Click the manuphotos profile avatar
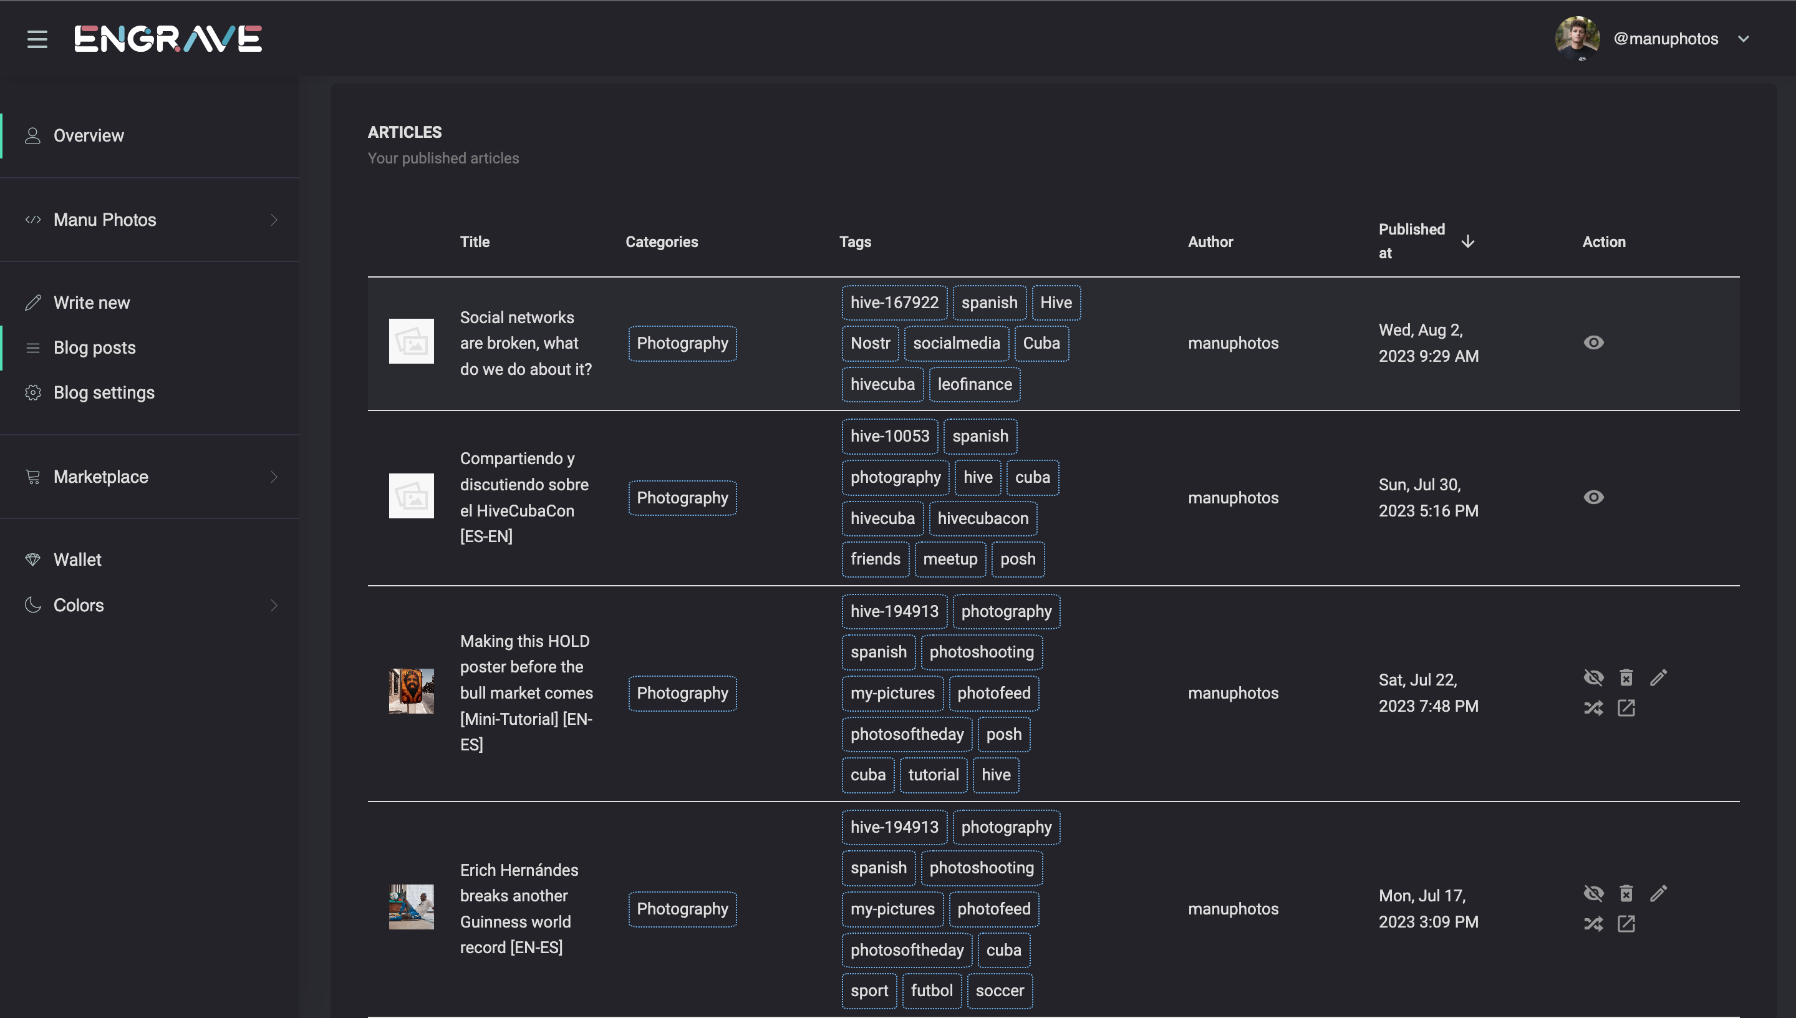 tap(1576, 39)
